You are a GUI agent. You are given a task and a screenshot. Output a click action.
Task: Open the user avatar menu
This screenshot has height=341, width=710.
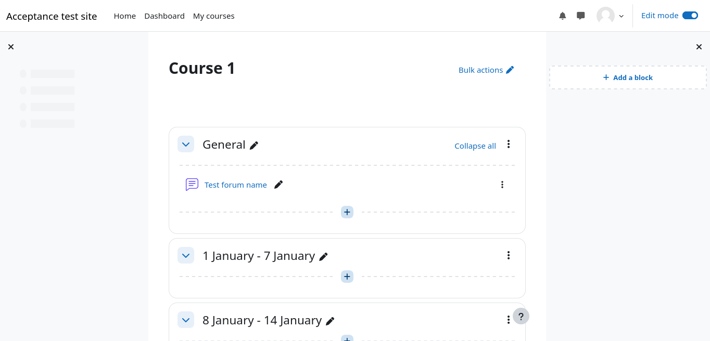tap(610, 16)
